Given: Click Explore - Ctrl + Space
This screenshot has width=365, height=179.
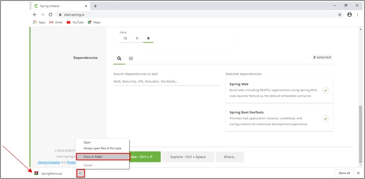Looking at the screenshot, I should click(188, 157).
